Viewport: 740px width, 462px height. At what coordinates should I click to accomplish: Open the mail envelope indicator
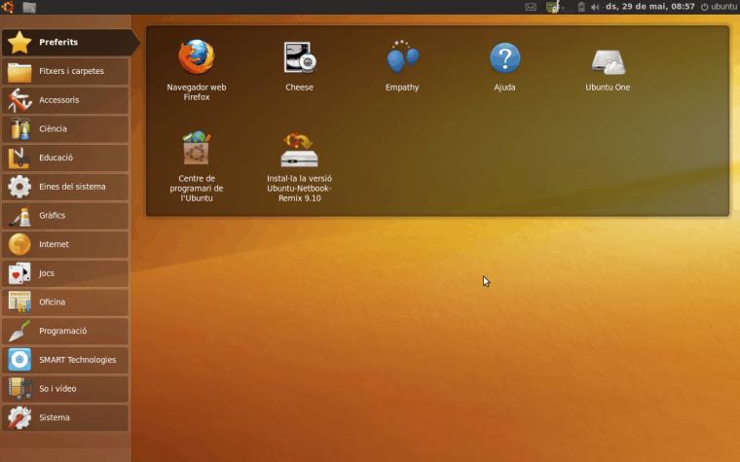531,7
